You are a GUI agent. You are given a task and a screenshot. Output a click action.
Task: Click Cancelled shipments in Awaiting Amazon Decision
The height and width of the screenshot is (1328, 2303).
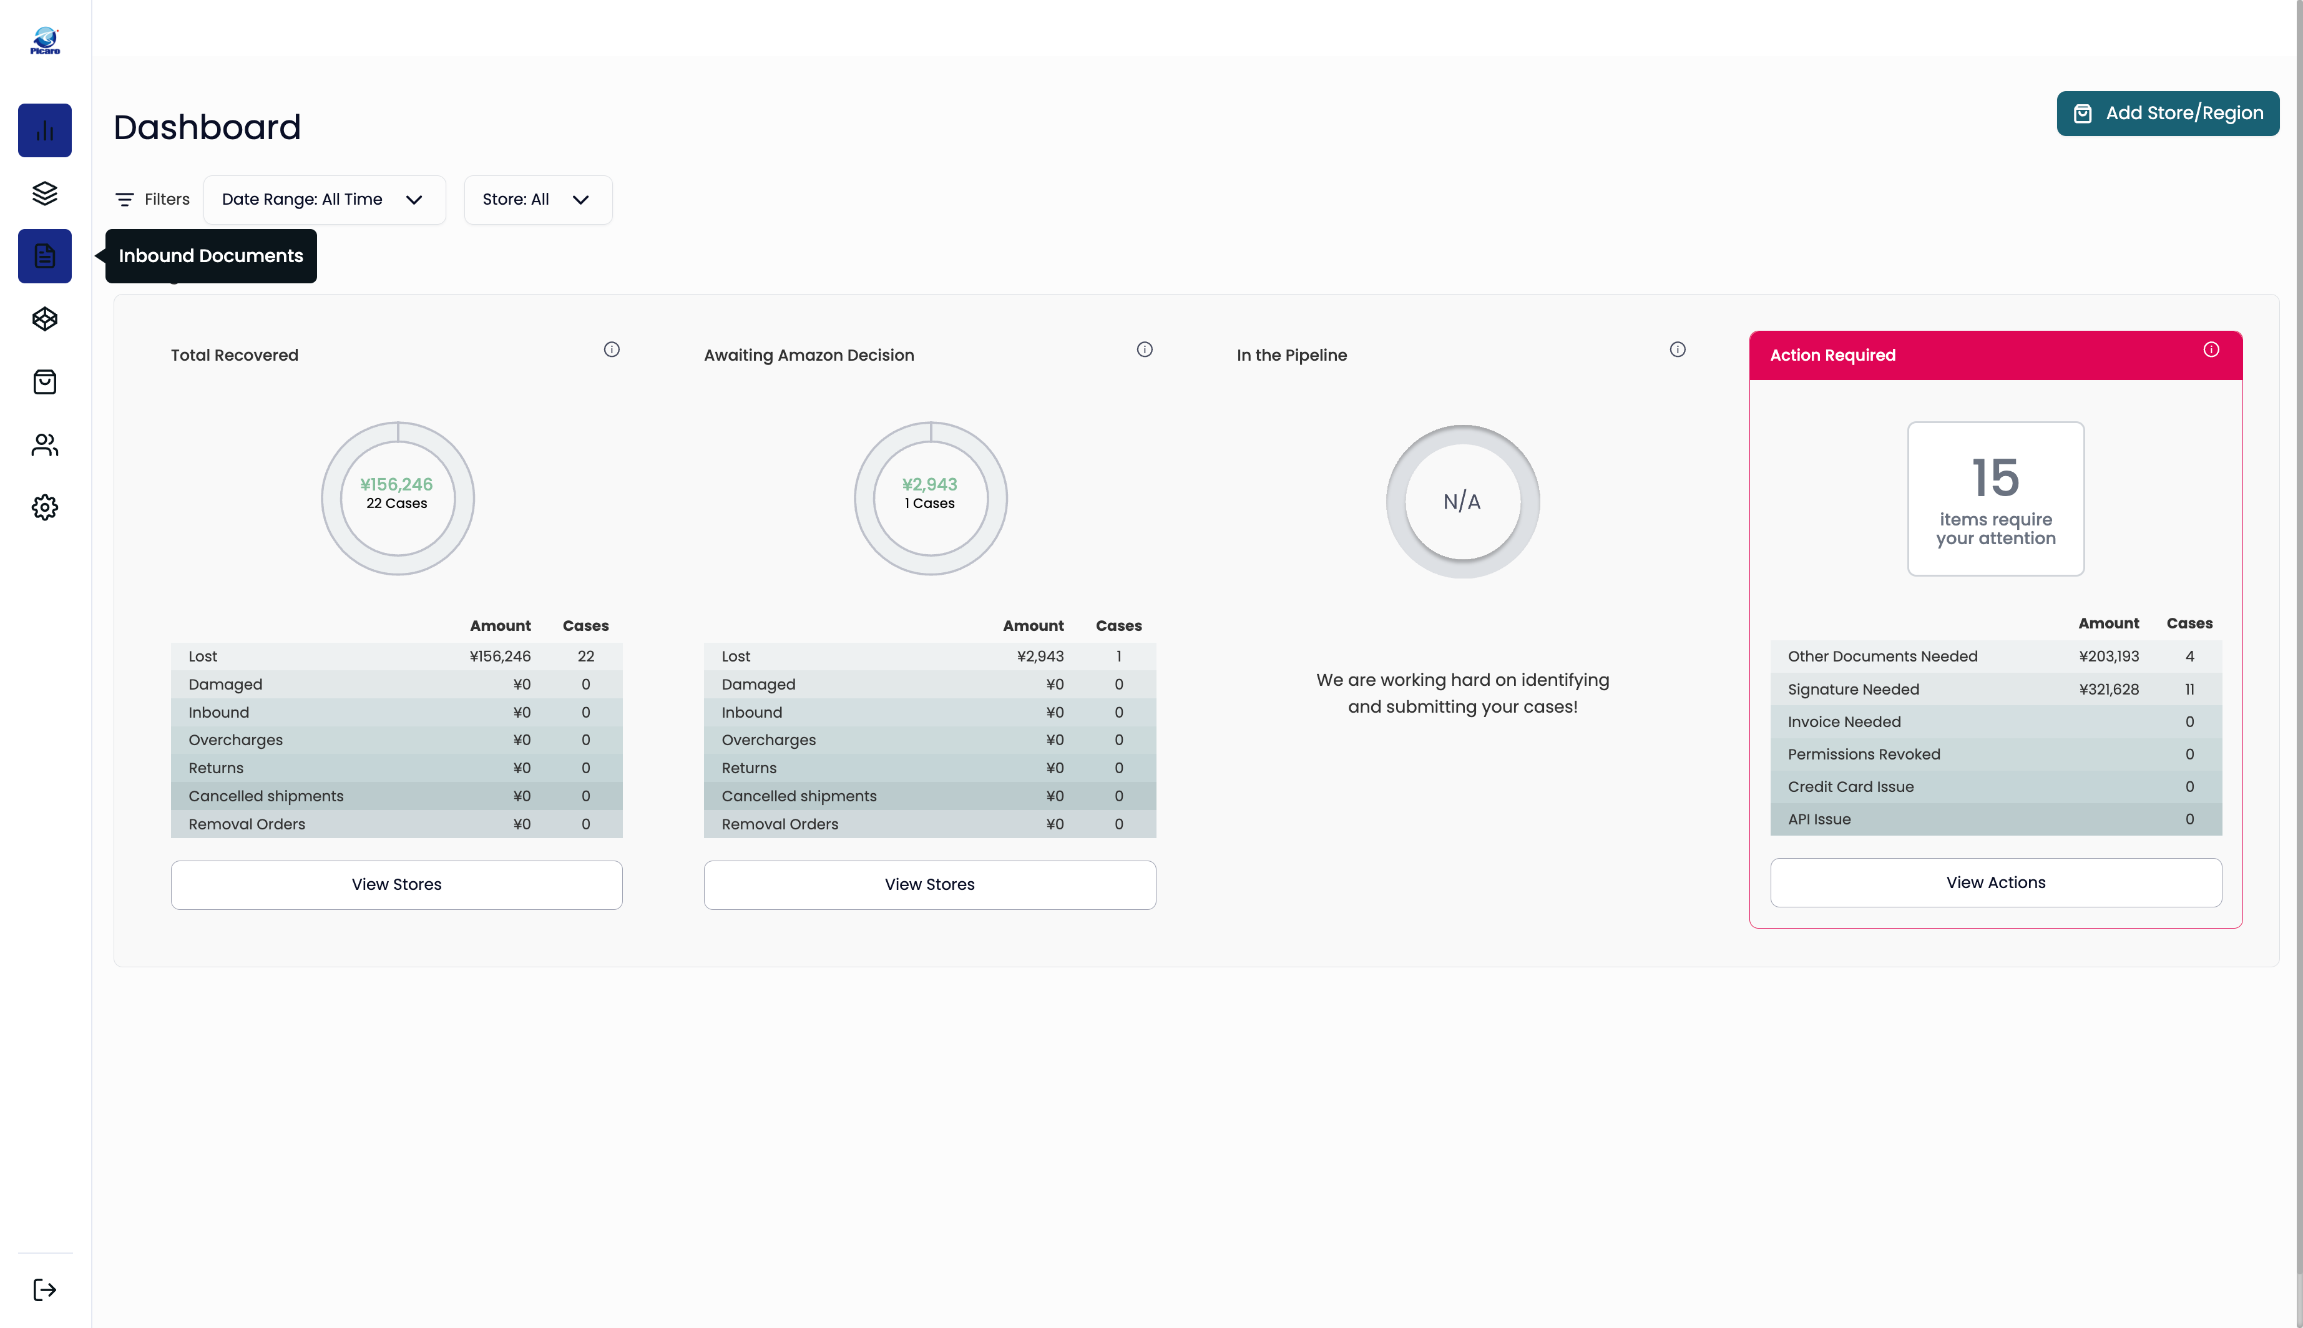pyautogui.click(x=929, y=796)
